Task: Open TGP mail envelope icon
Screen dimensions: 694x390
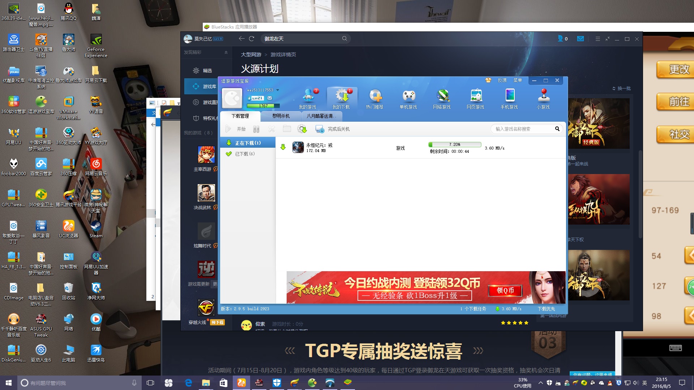Action: (x=581, y=39)
